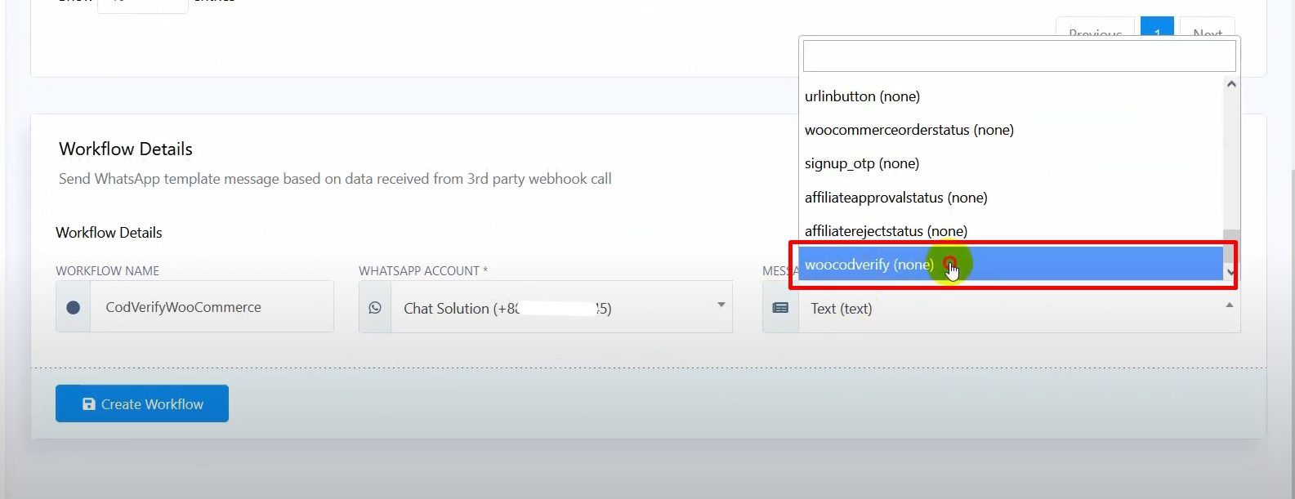
Task: Select the urlinbutton (none) template
Action: [x=862, y=96]
